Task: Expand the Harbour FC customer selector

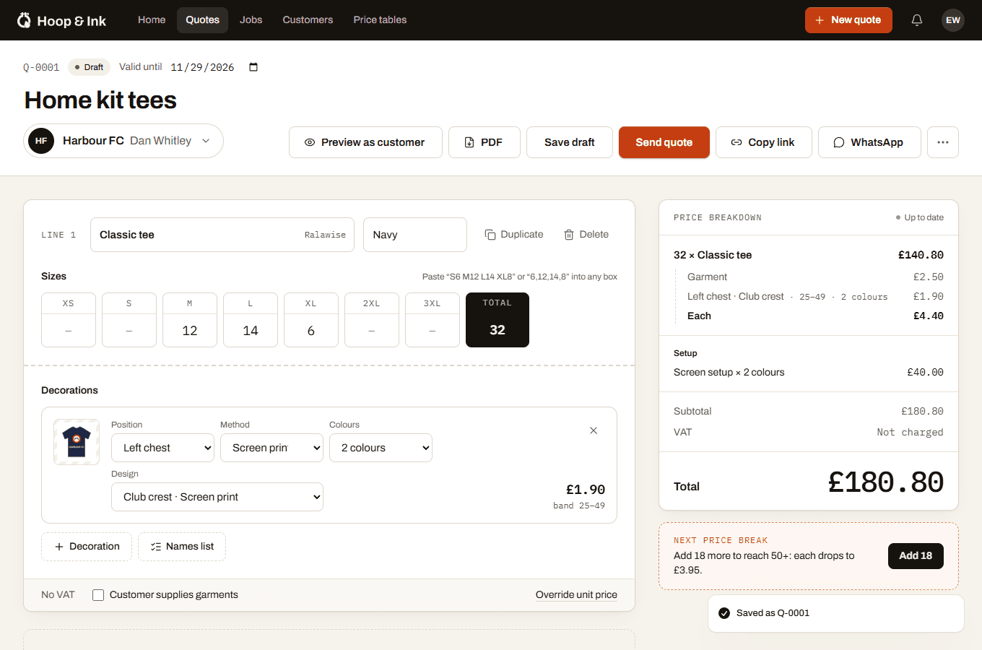Action: tap(123, 141)
